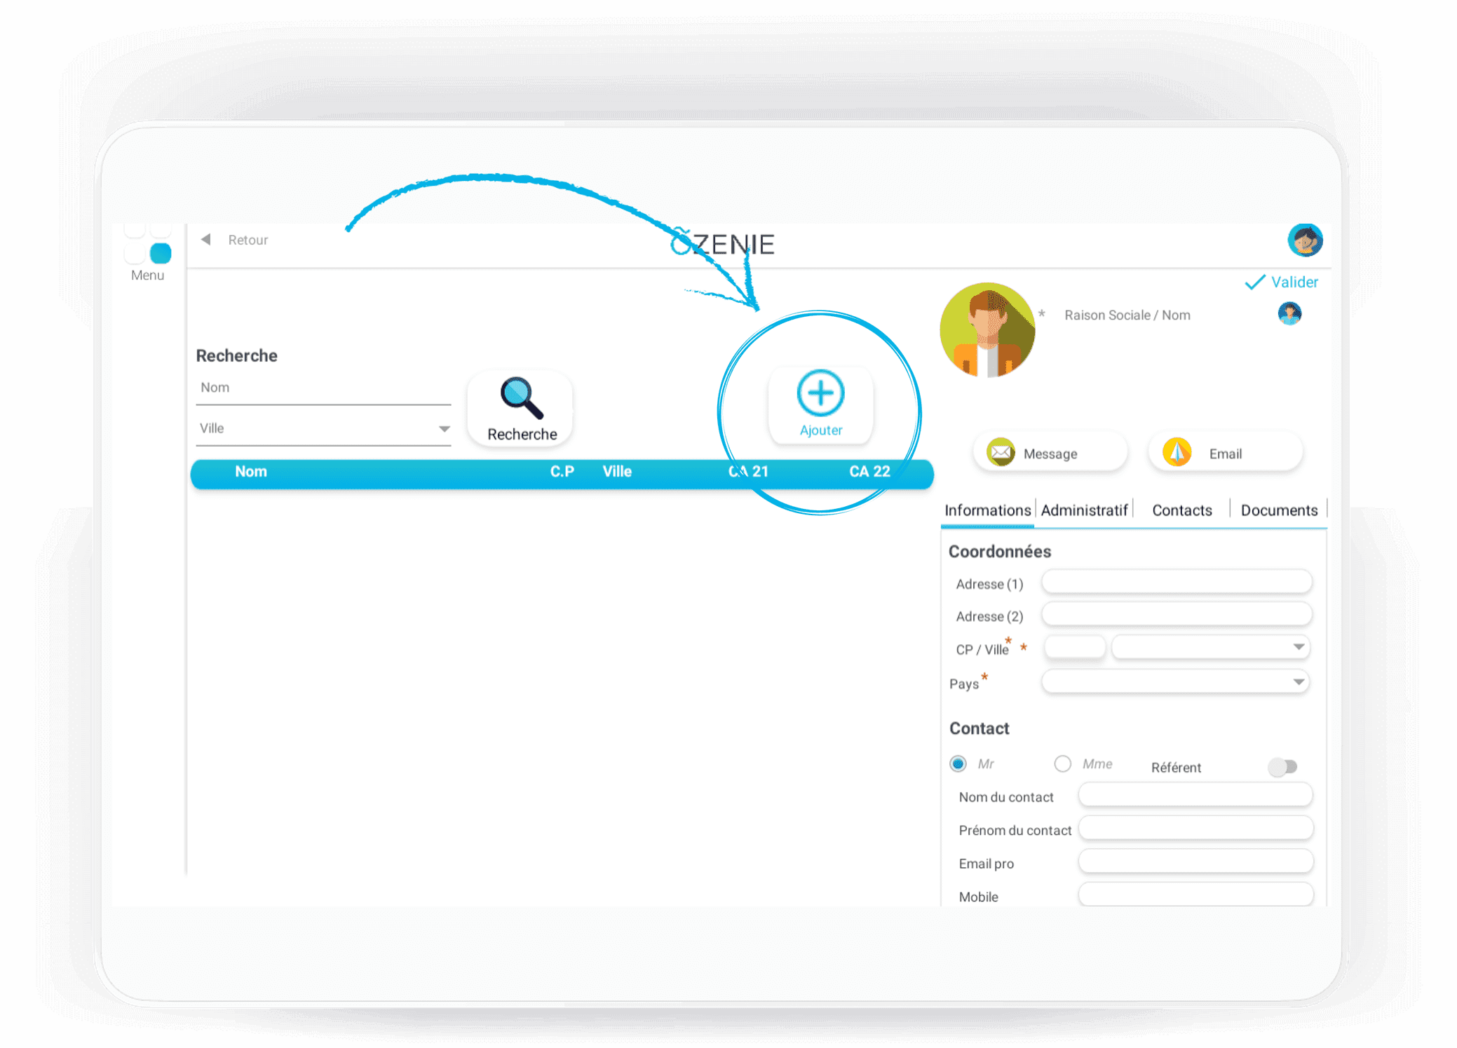Click the Ajouter label
The image size is (1457, 1048).
click(820, 430)
